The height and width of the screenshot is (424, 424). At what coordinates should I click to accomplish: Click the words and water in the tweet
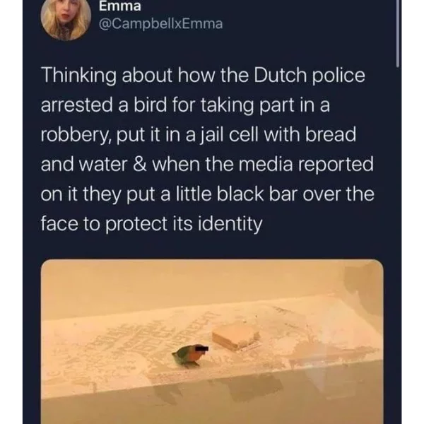click(x=84, y=164)
